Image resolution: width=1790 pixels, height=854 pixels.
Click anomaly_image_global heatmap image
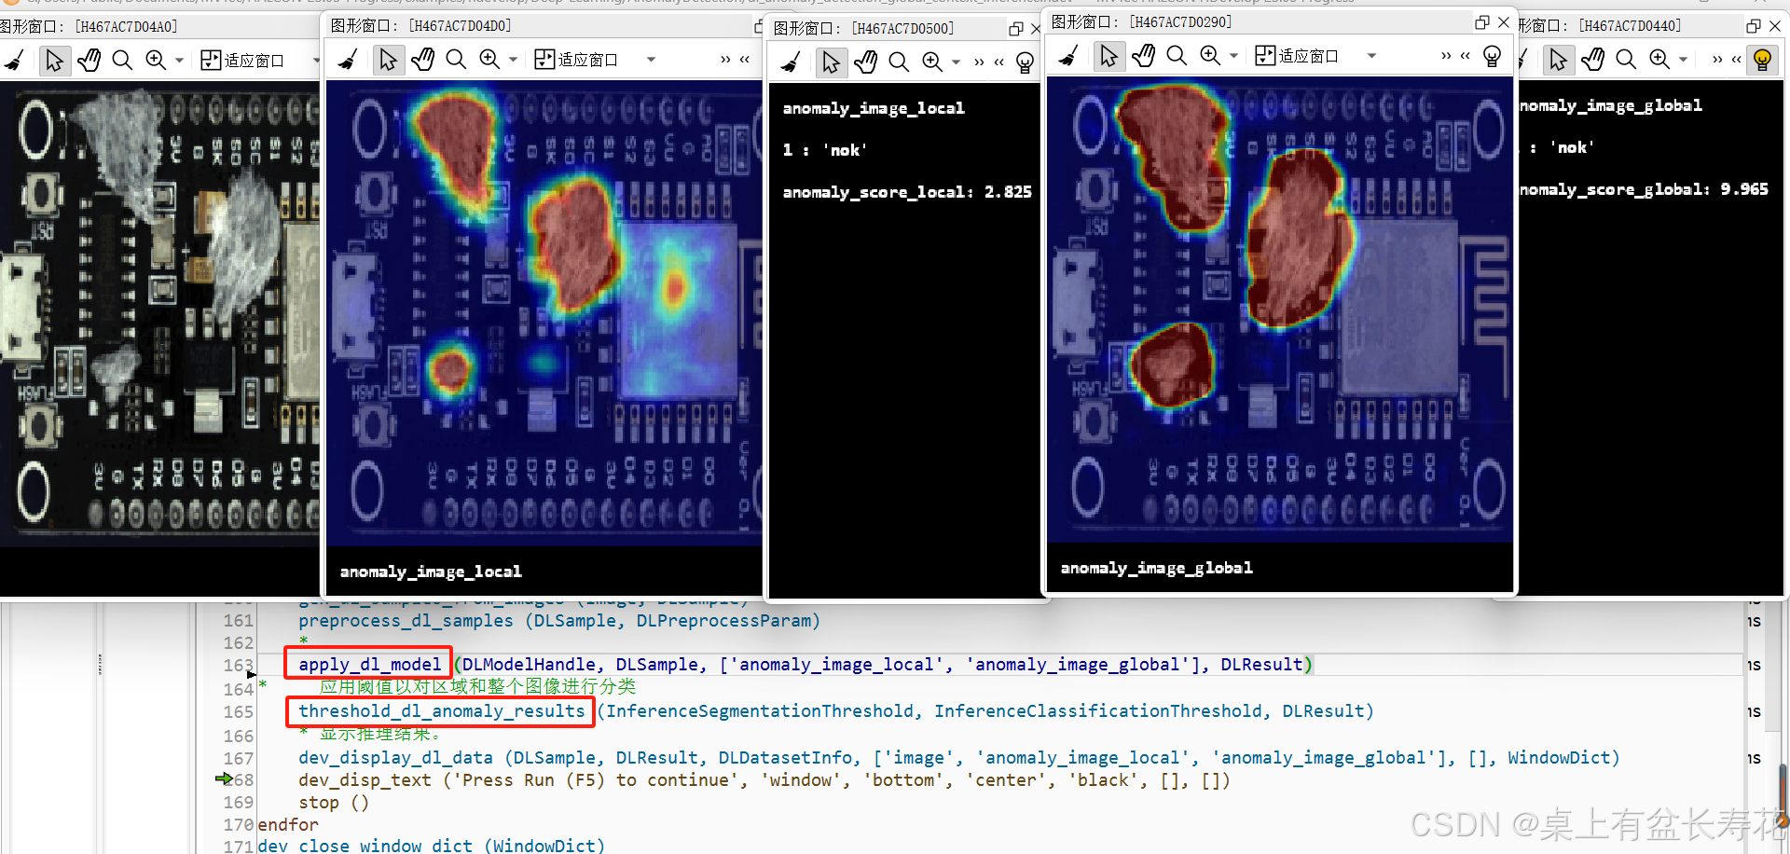coord(1279,309)
